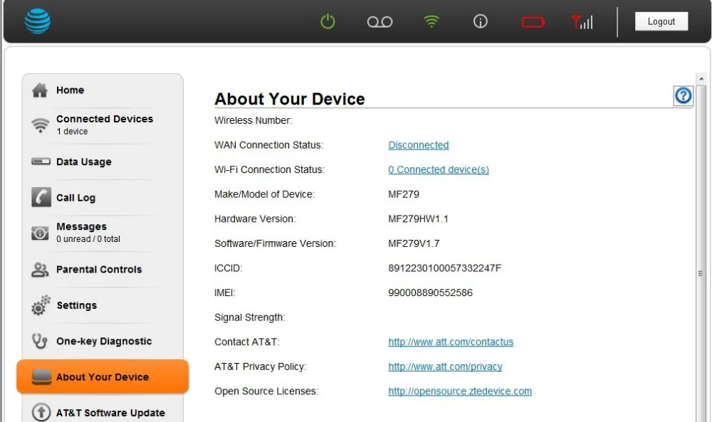
Task: Go to Connected Devices page
Action: 104,120
